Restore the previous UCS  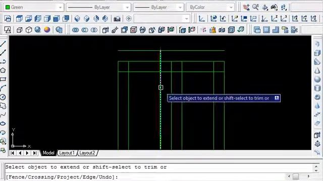[x=223, y=19]
